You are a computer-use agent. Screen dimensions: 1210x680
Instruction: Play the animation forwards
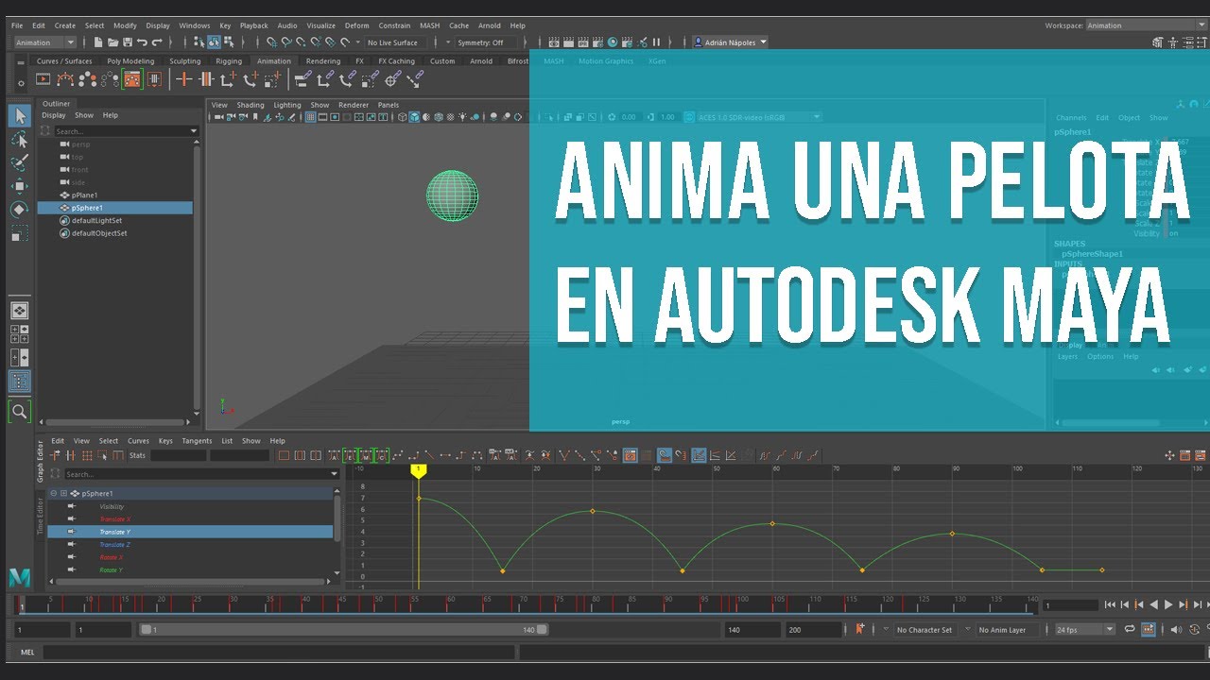[1168, 604]
